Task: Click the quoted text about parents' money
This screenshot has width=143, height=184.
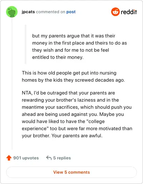Action: point(79,46)
